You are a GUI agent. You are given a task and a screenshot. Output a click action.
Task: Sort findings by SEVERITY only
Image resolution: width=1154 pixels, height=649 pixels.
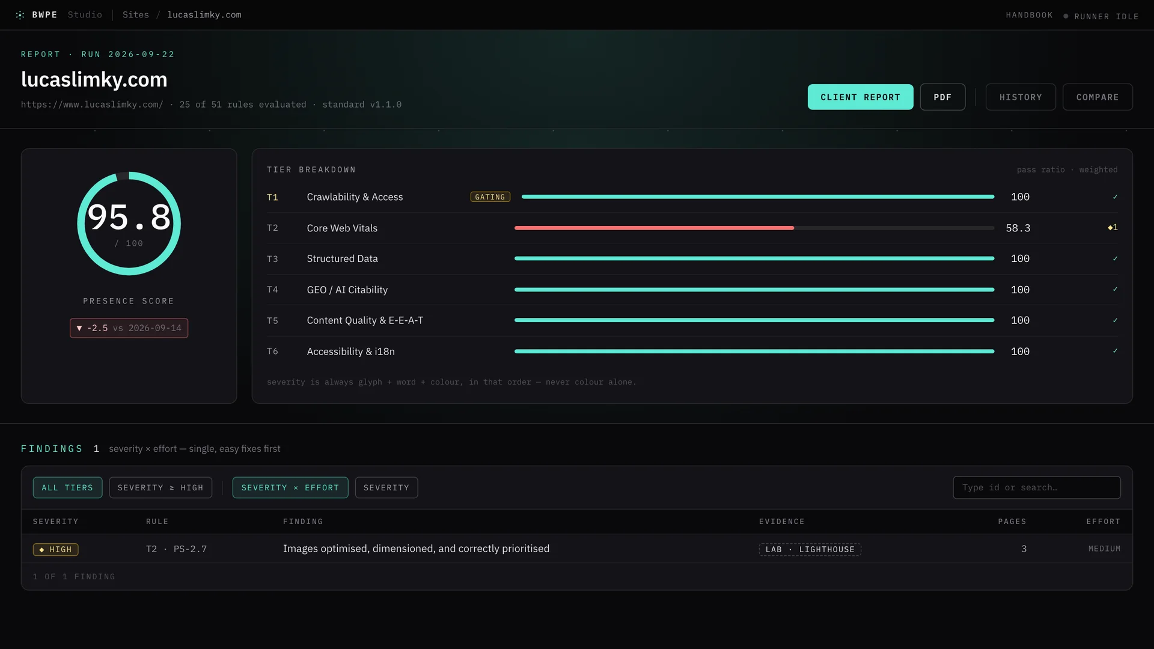click(386, 487)
